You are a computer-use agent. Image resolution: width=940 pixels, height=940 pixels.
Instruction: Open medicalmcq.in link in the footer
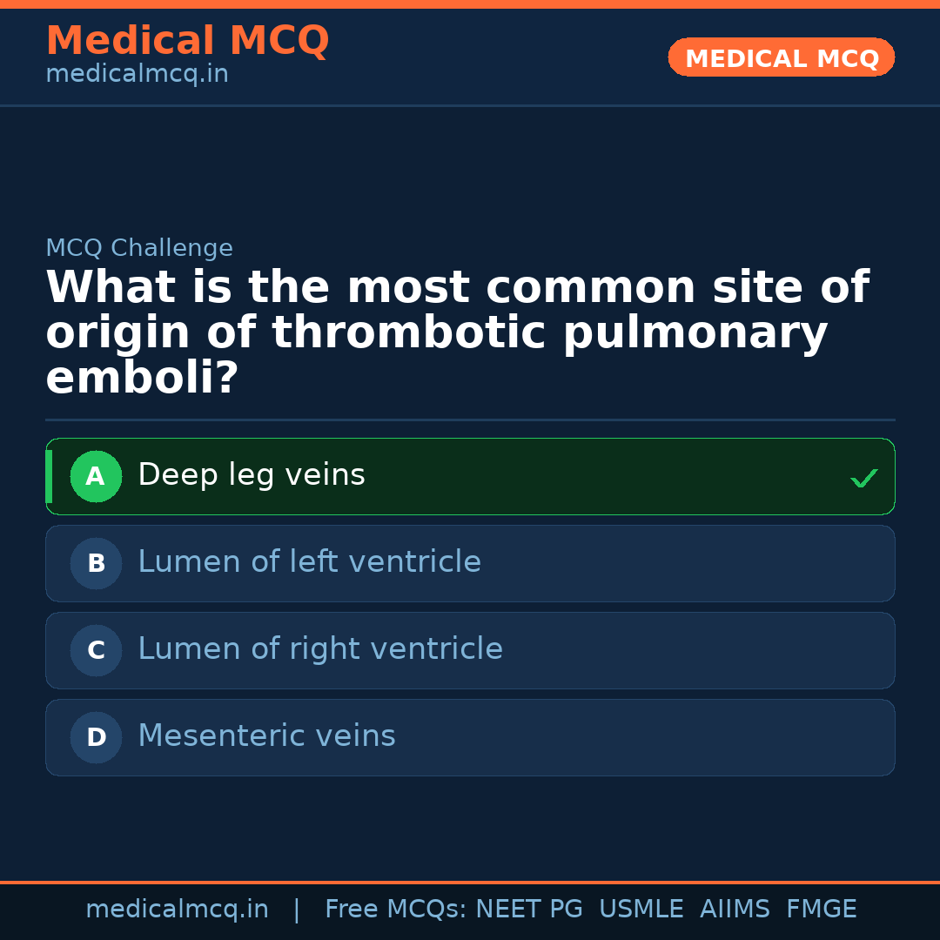click(x=177, y=910)
